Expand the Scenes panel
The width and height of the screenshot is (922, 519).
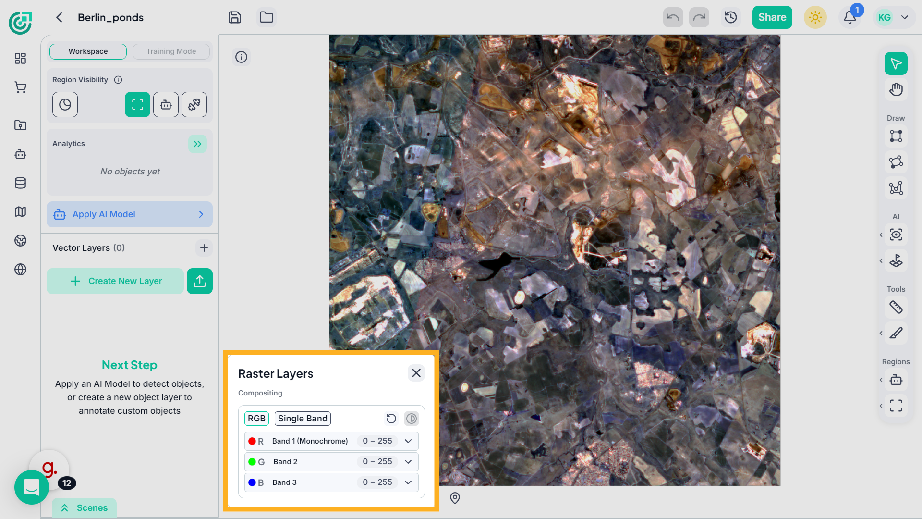click(84, 508)
